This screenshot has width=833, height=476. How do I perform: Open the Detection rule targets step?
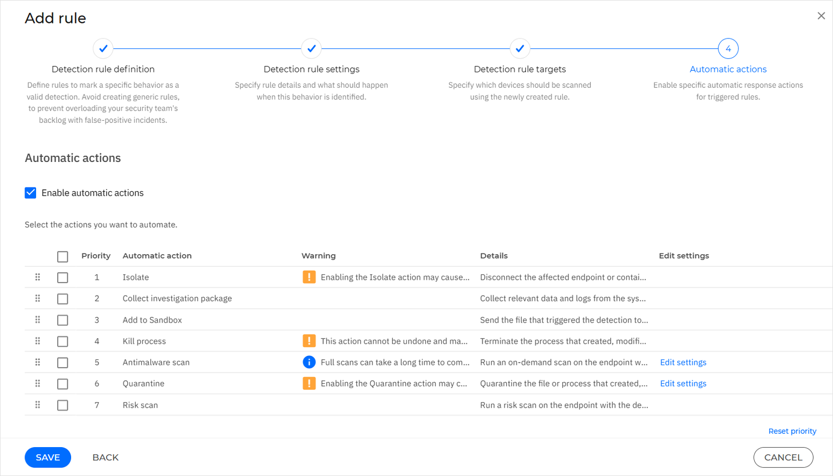tap(520, 49)
